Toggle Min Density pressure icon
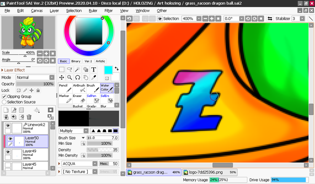Screen dimensions: 315x184 (83, 155)
